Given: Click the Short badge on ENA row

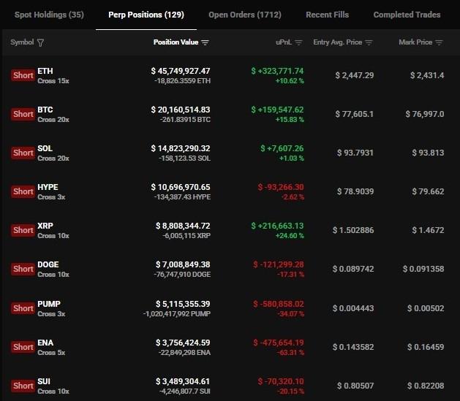Looking at the screenshot, I should (23, 347).
